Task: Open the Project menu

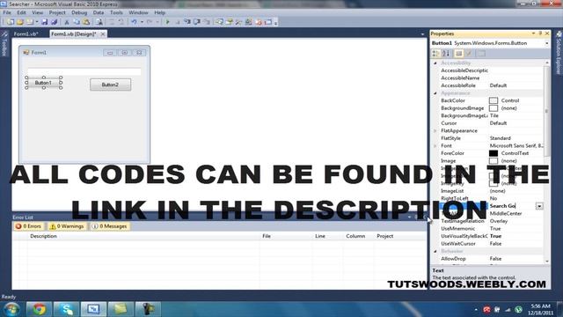Action: click(57, 12)
